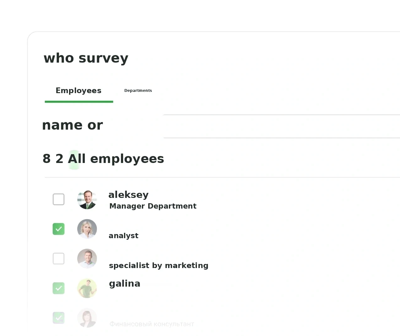Select the All employees heading
The image size is (400, 336).
click(116, 159)
